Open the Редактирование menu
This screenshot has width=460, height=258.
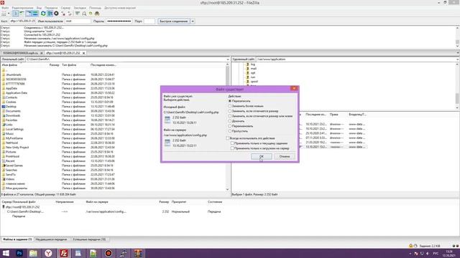point(22,8)
